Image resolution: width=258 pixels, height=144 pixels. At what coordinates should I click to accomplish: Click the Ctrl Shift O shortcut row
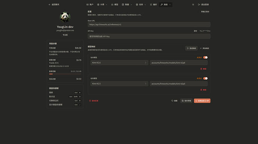(65, 96)
